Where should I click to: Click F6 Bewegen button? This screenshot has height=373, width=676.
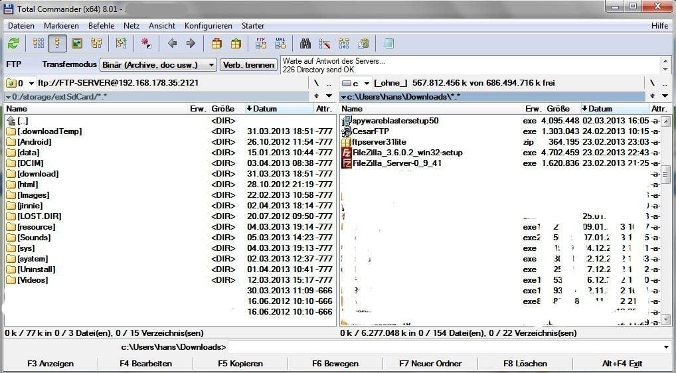tap(335, 364)
